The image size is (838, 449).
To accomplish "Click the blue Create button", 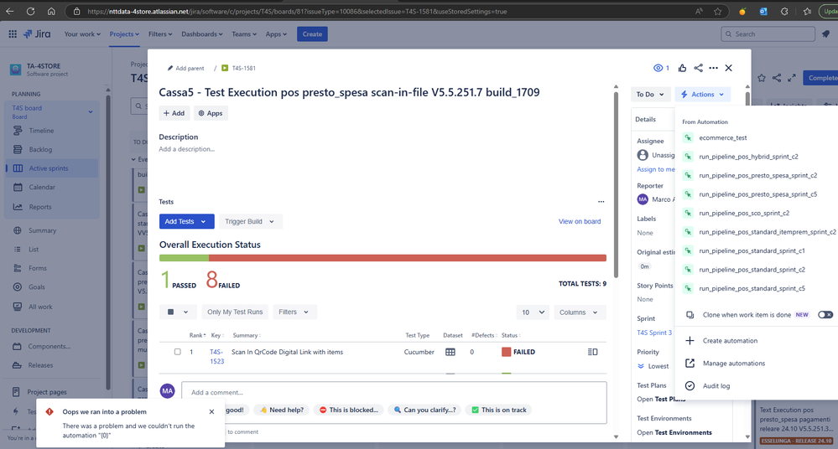I will click(312, 34).
